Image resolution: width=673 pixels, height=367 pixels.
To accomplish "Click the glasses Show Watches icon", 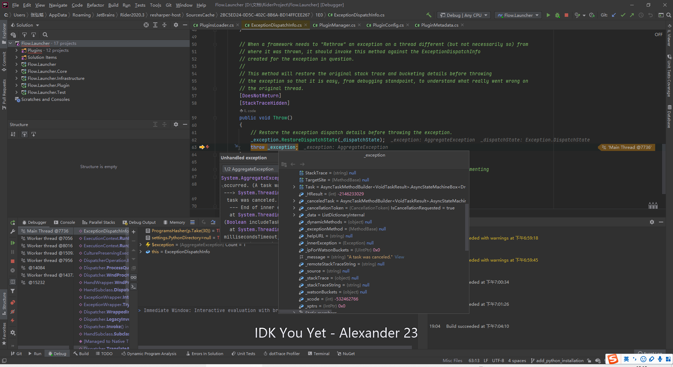I will point(134,277).
